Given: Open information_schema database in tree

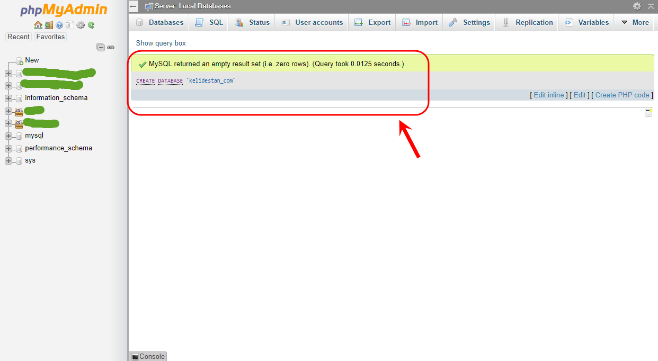Looking at the screenshot, I should 56,98.
